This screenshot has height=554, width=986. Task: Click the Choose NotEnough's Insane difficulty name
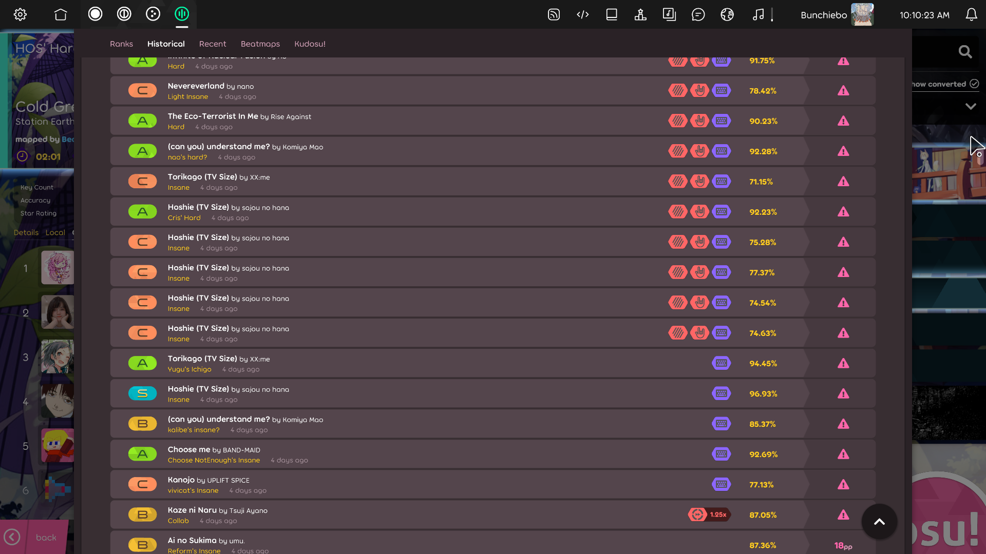tap(214, 460)
